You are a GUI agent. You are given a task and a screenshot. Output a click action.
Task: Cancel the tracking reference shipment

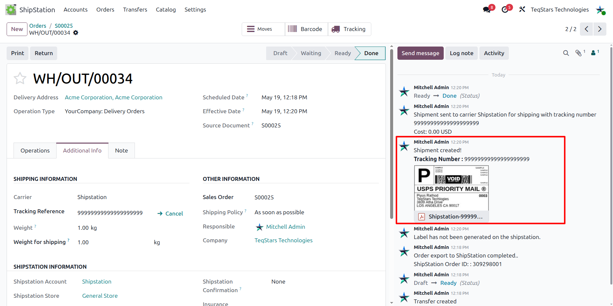click(x=170, y=214)
